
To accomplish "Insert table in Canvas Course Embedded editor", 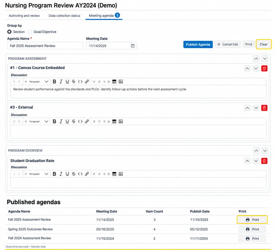I will point(114,82).
